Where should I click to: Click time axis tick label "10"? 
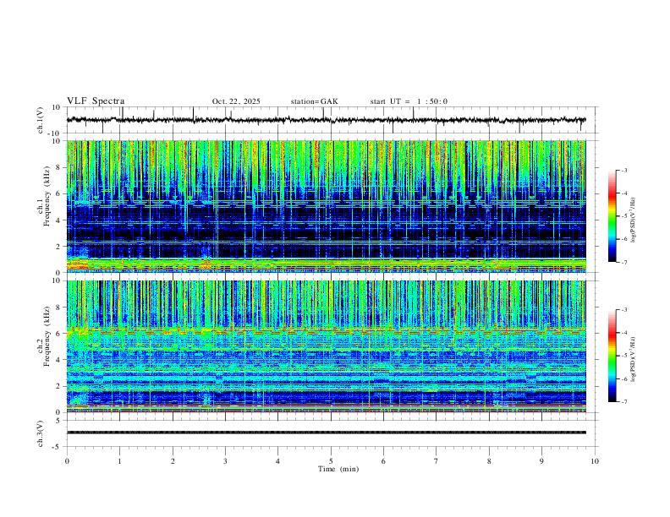tap(595, 461)
